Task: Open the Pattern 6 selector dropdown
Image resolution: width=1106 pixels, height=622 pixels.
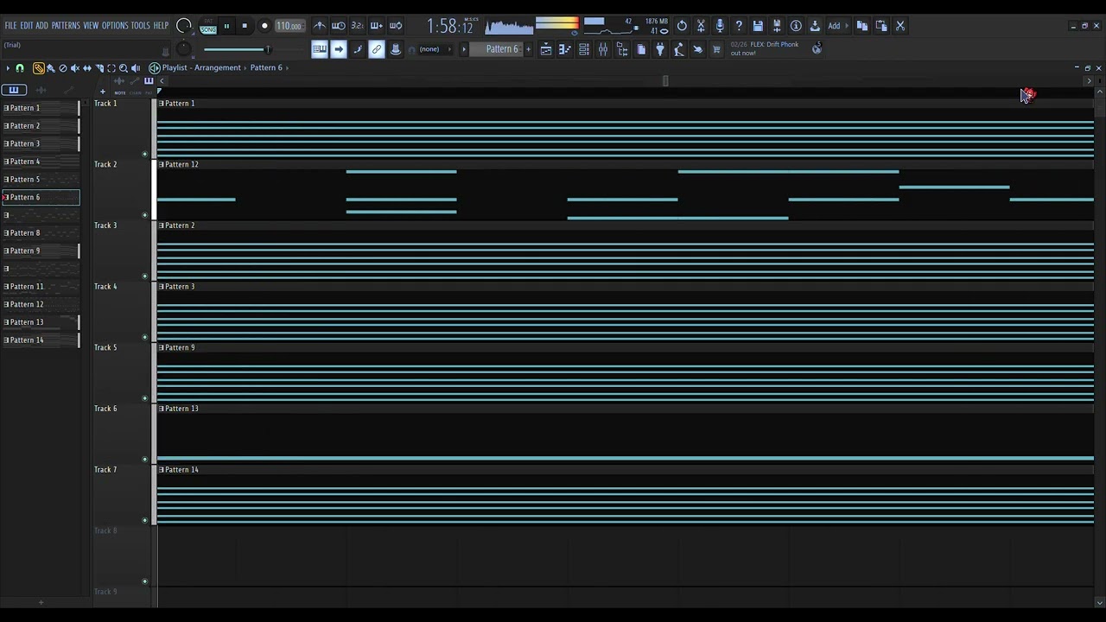Action: coord(501,49)
